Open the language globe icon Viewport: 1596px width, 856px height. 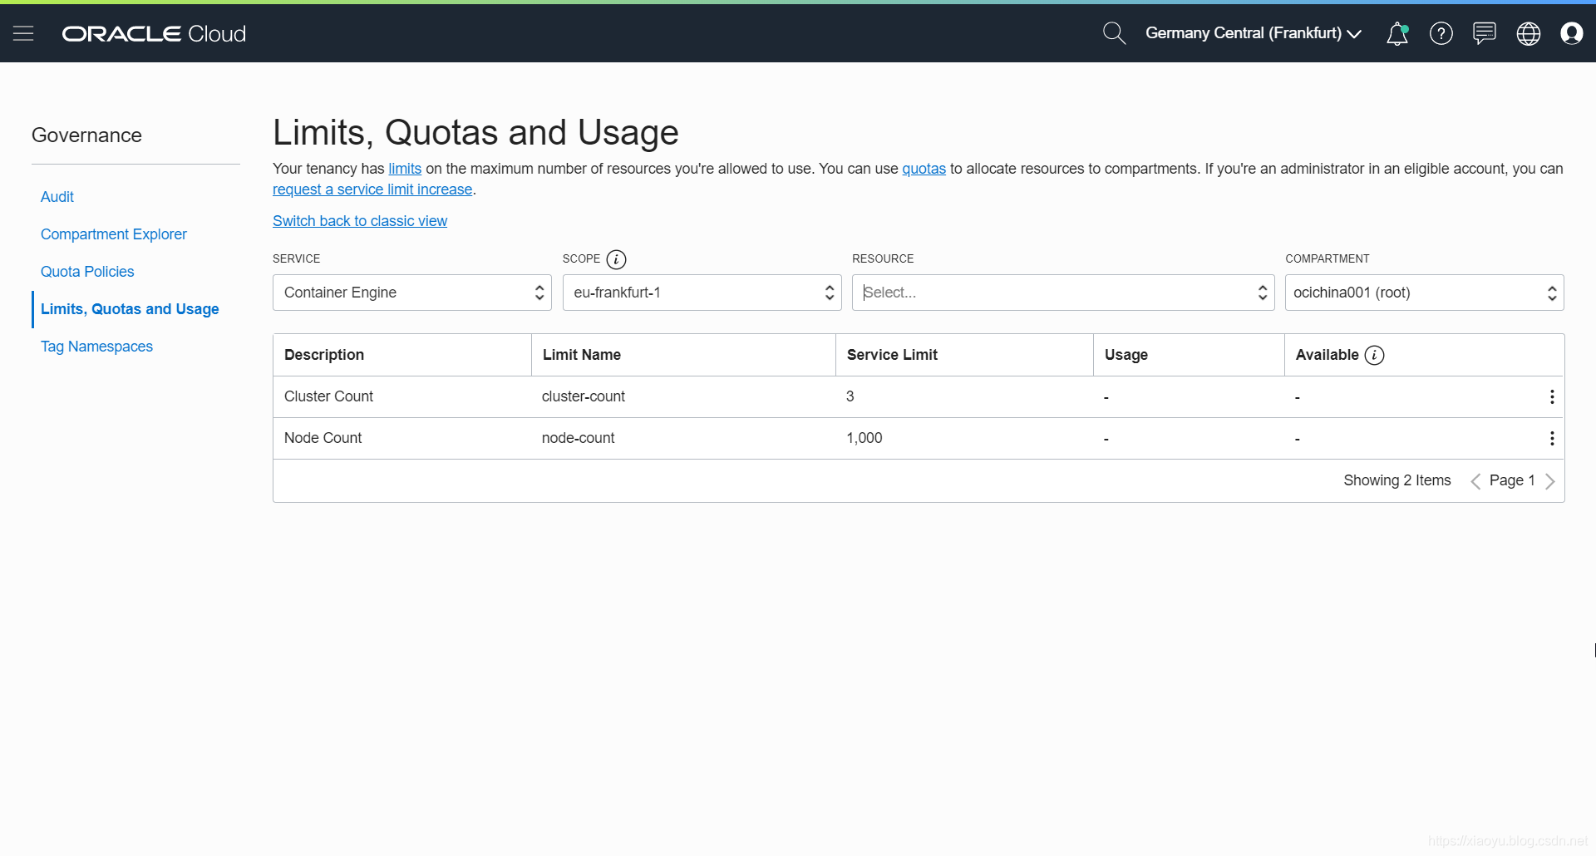pyautogui.click(x=1529, y=33)
